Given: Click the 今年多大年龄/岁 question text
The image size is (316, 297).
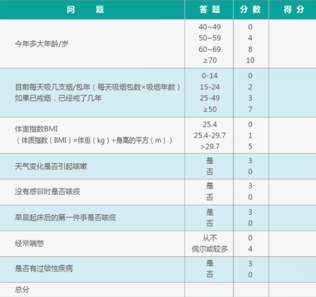Looking at the screenshot, I should 42,44.
